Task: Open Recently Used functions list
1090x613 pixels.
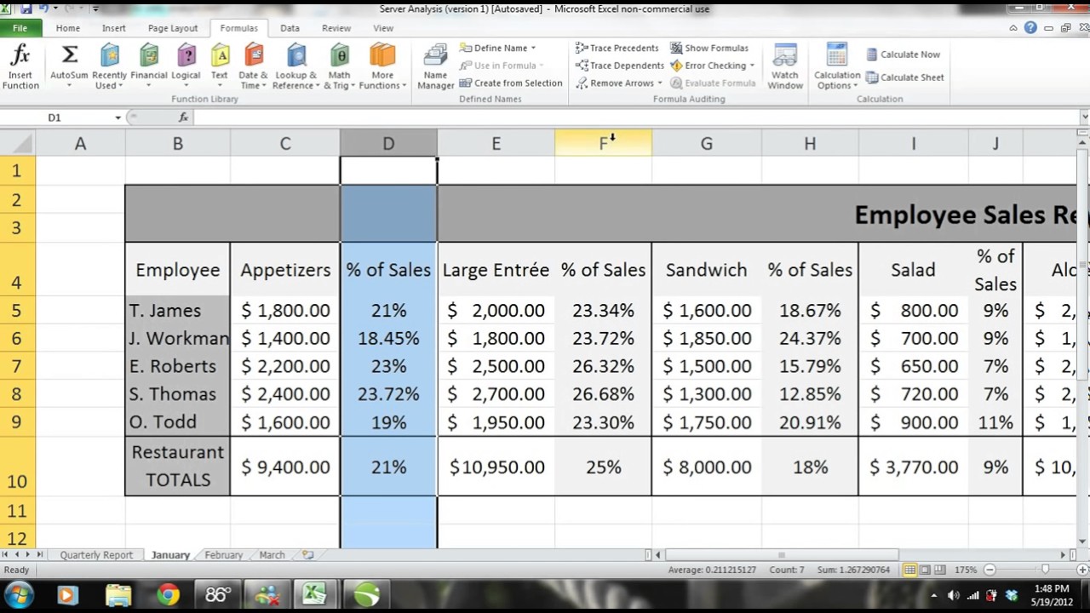Action: 109,67
